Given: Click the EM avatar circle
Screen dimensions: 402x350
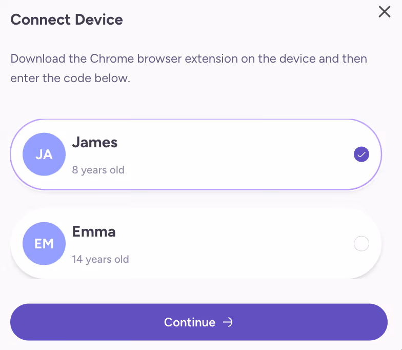Looking at the screenshot, I should 44,243.
